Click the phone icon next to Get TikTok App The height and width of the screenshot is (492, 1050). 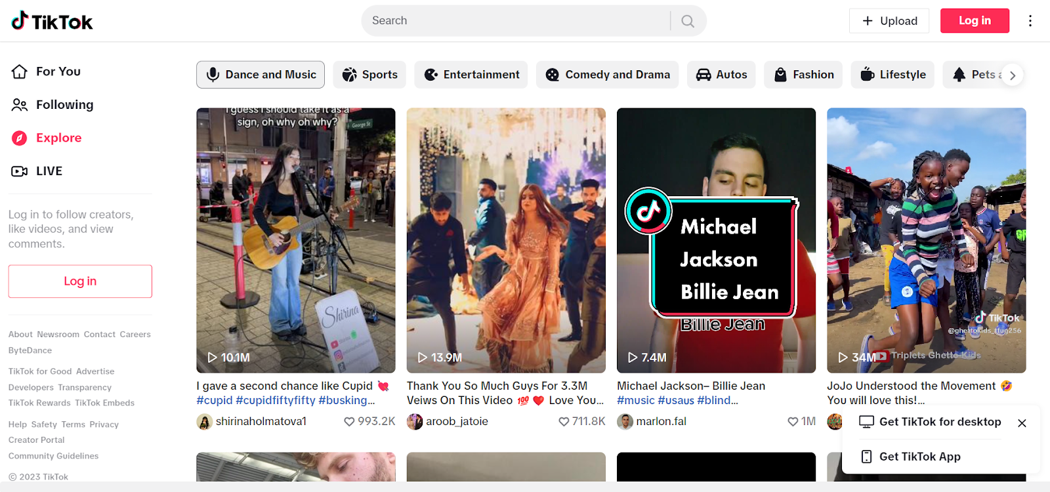(x=866, y=457)
